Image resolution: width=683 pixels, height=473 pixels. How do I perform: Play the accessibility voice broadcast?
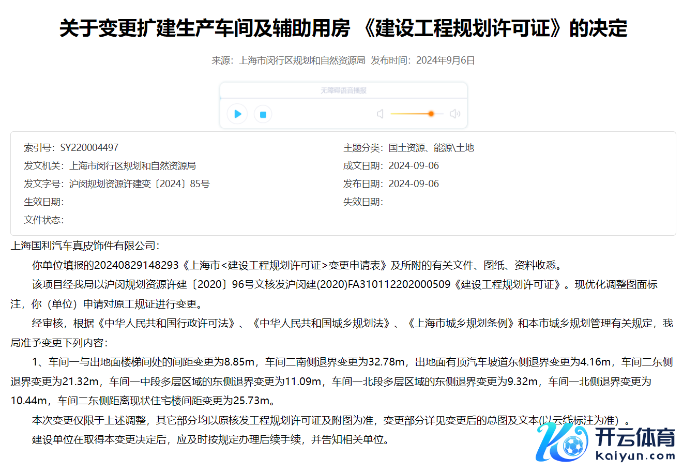click(237, 114)
